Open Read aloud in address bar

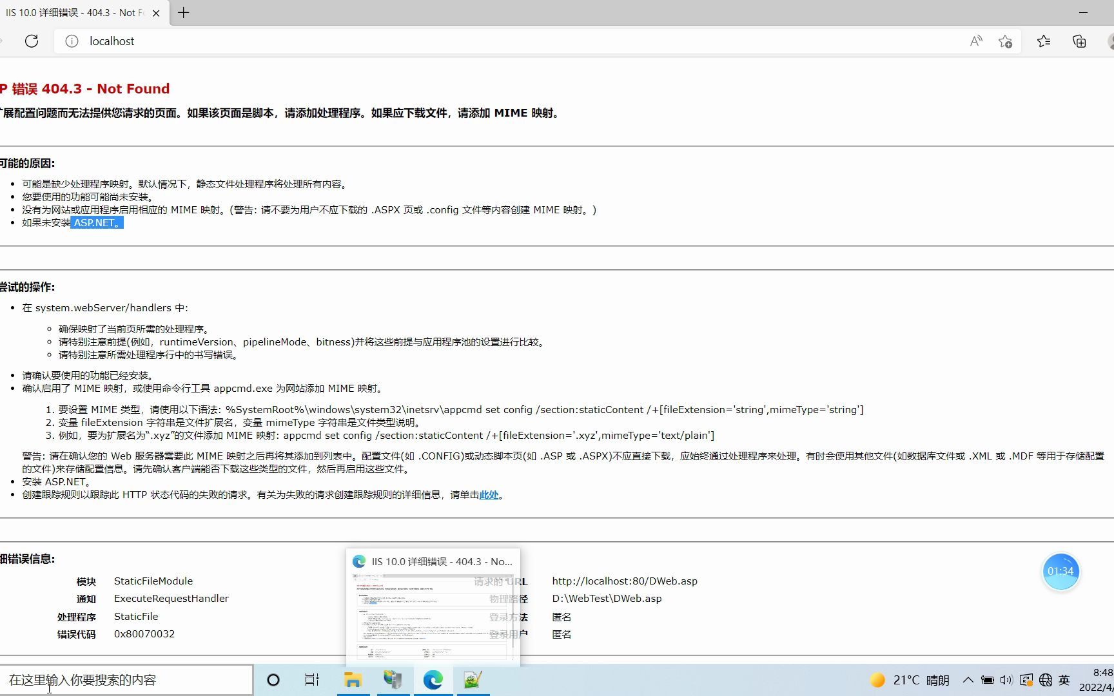tap(976, 41)
